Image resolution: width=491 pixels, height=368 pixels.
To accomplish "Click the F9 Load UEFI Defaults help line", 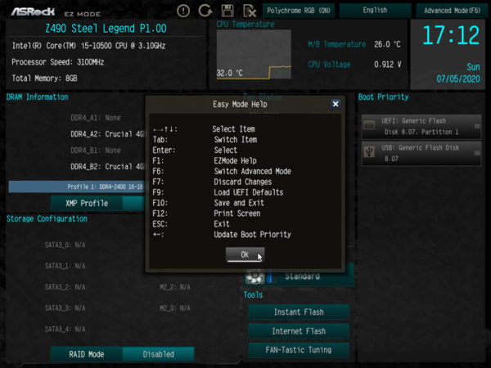I will coord(218,192).
